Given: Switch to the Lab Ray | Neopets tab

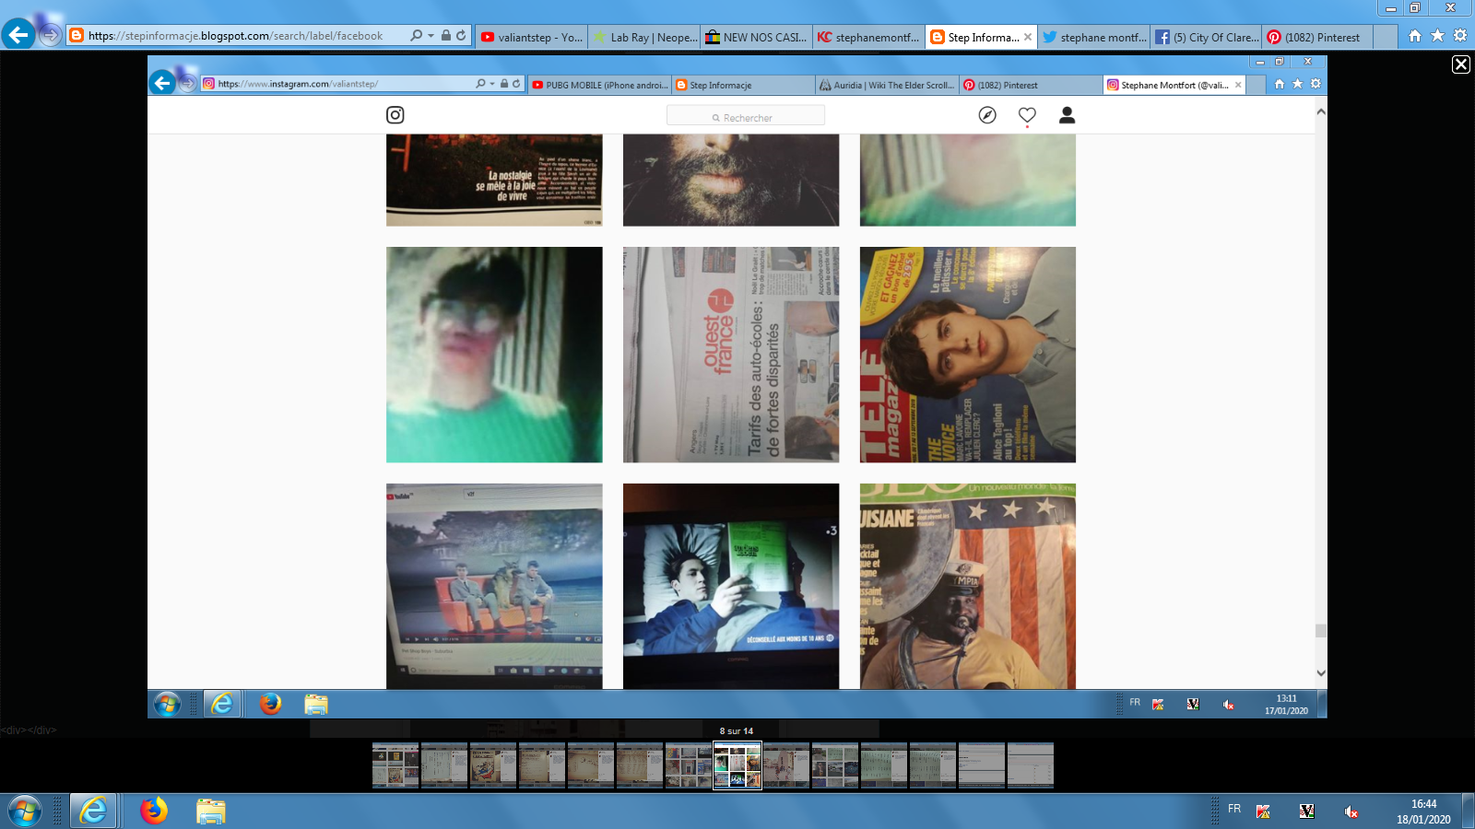Looking at the screenshot, I should click(644, 37).
